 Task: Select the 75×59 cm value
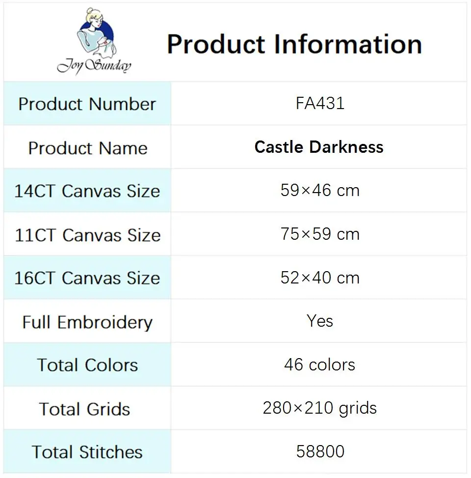(320, 234)
